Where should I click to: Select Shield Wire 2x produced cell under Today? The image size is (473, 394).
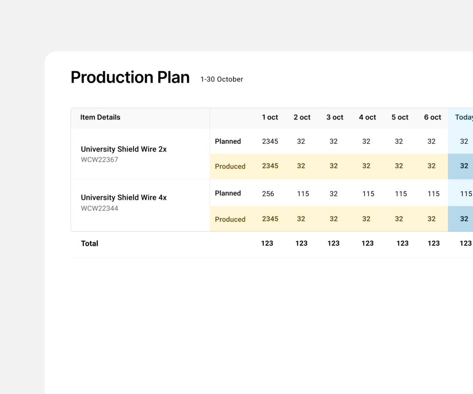pyautogui.click(x=464, y=166)
